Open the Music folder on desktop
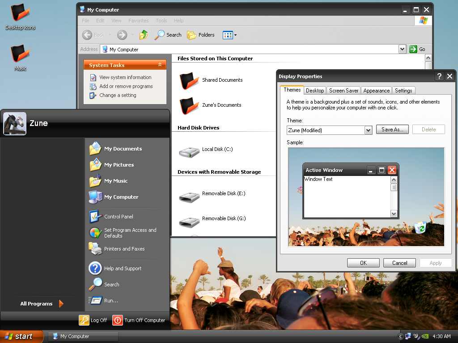The image size is (458, 343). 20,58
